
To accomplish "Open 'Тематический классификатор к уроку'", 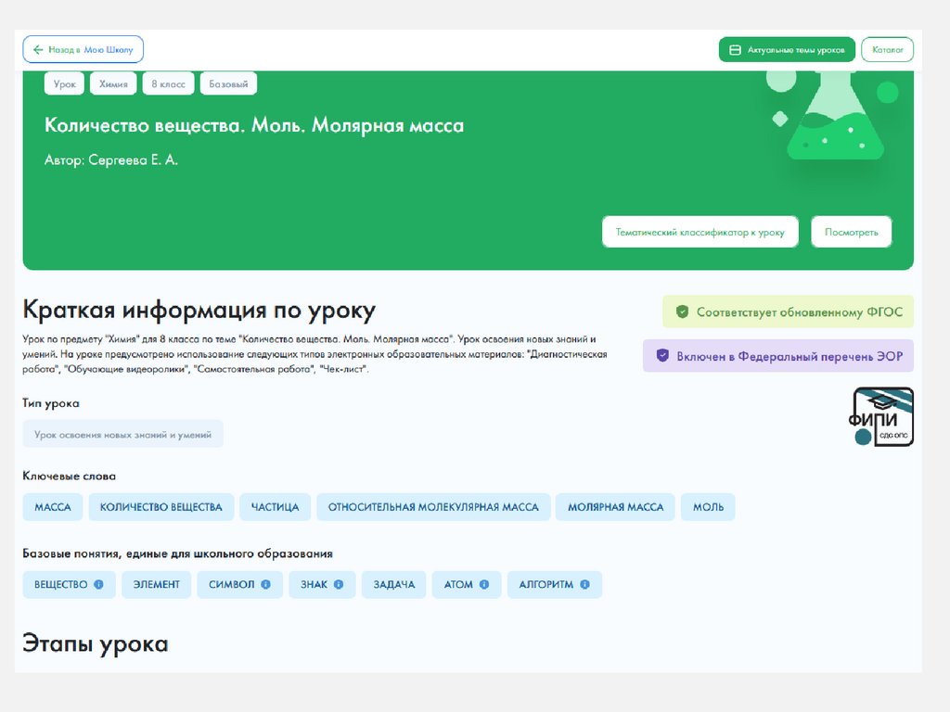I will pyautogui.click(x=700, y=232).
